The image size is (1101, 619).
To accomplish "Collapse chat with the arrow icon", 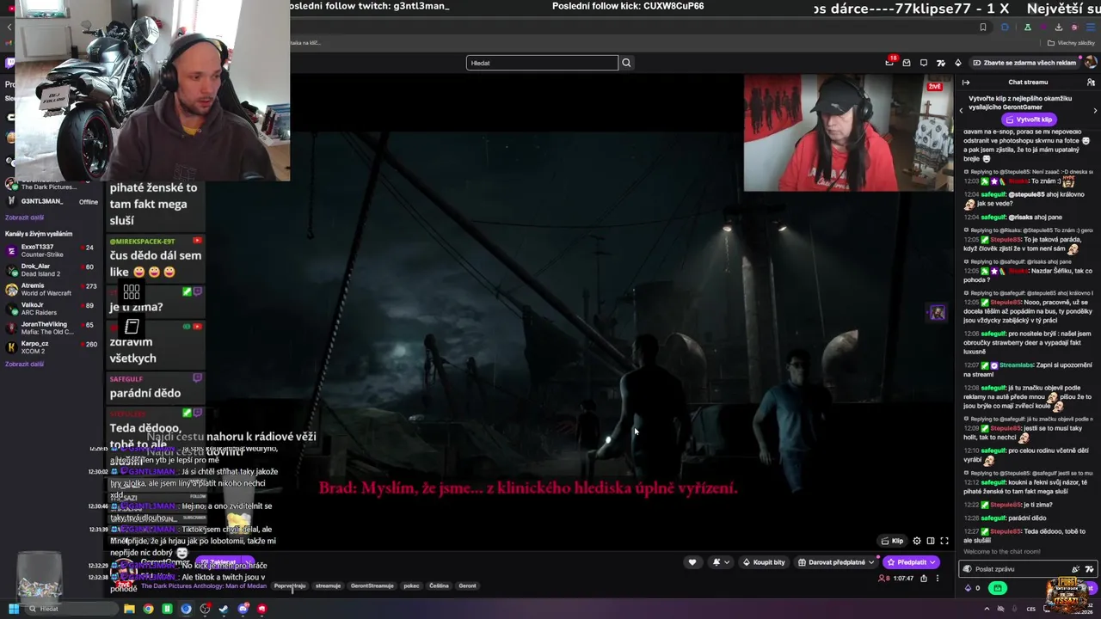I will tap(966, 83).
